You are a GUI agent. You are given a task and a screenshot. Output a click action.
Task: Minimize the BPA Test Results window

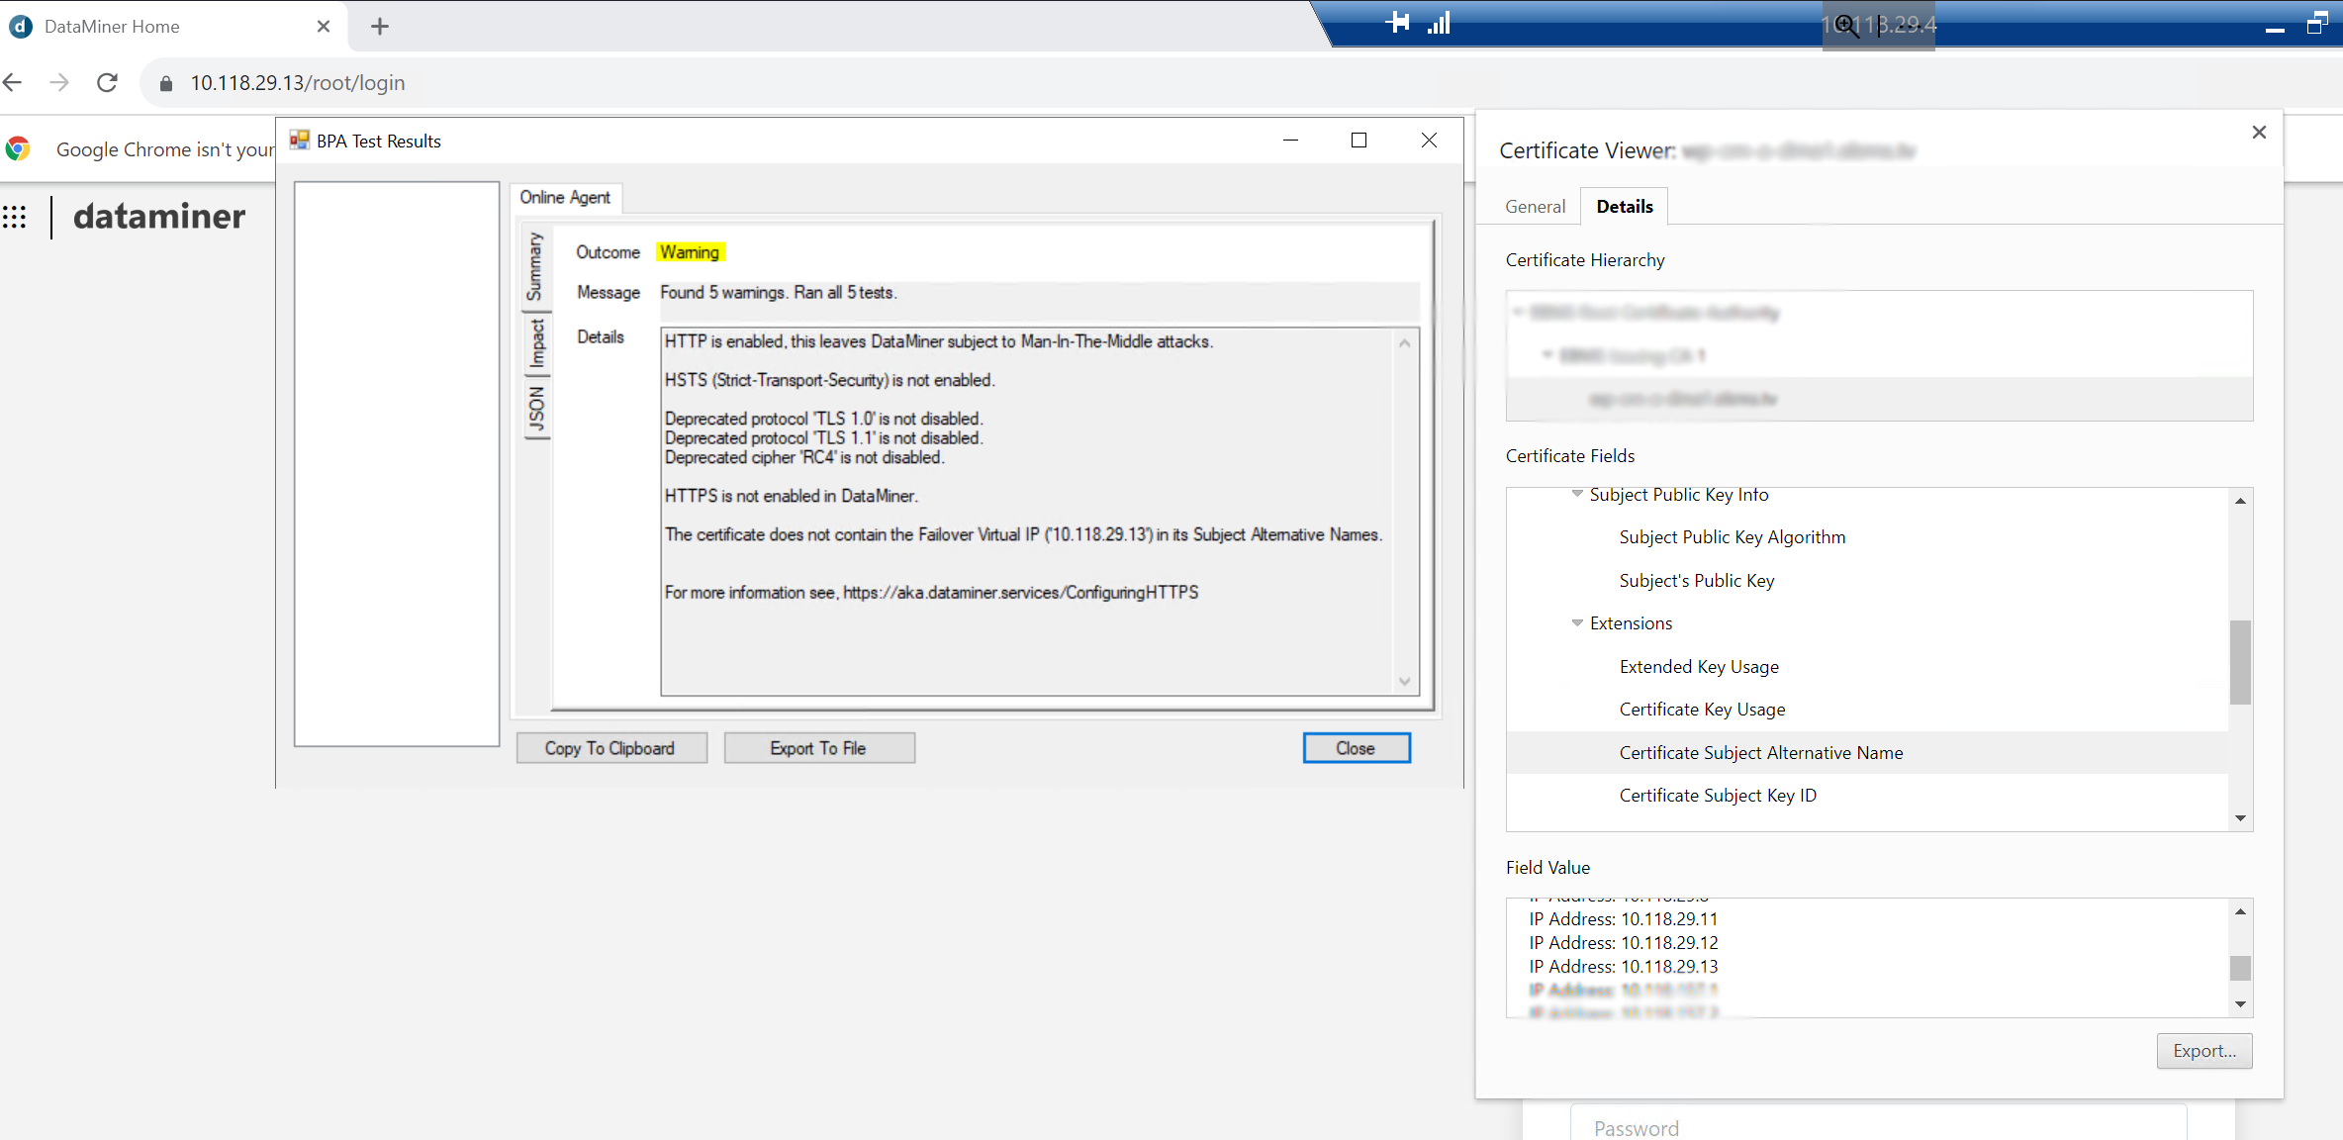click(x=1290, y=141)
